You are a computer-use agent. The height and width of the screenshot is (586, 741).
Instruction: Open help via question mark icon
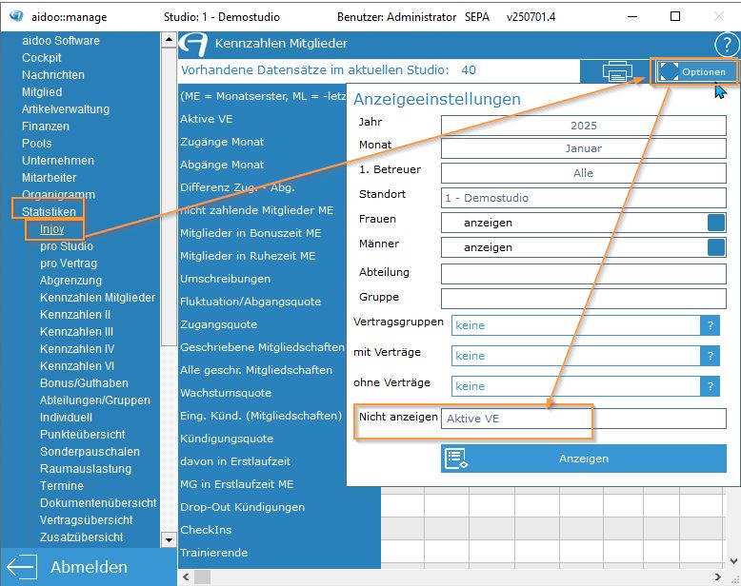tap(727, 45)
